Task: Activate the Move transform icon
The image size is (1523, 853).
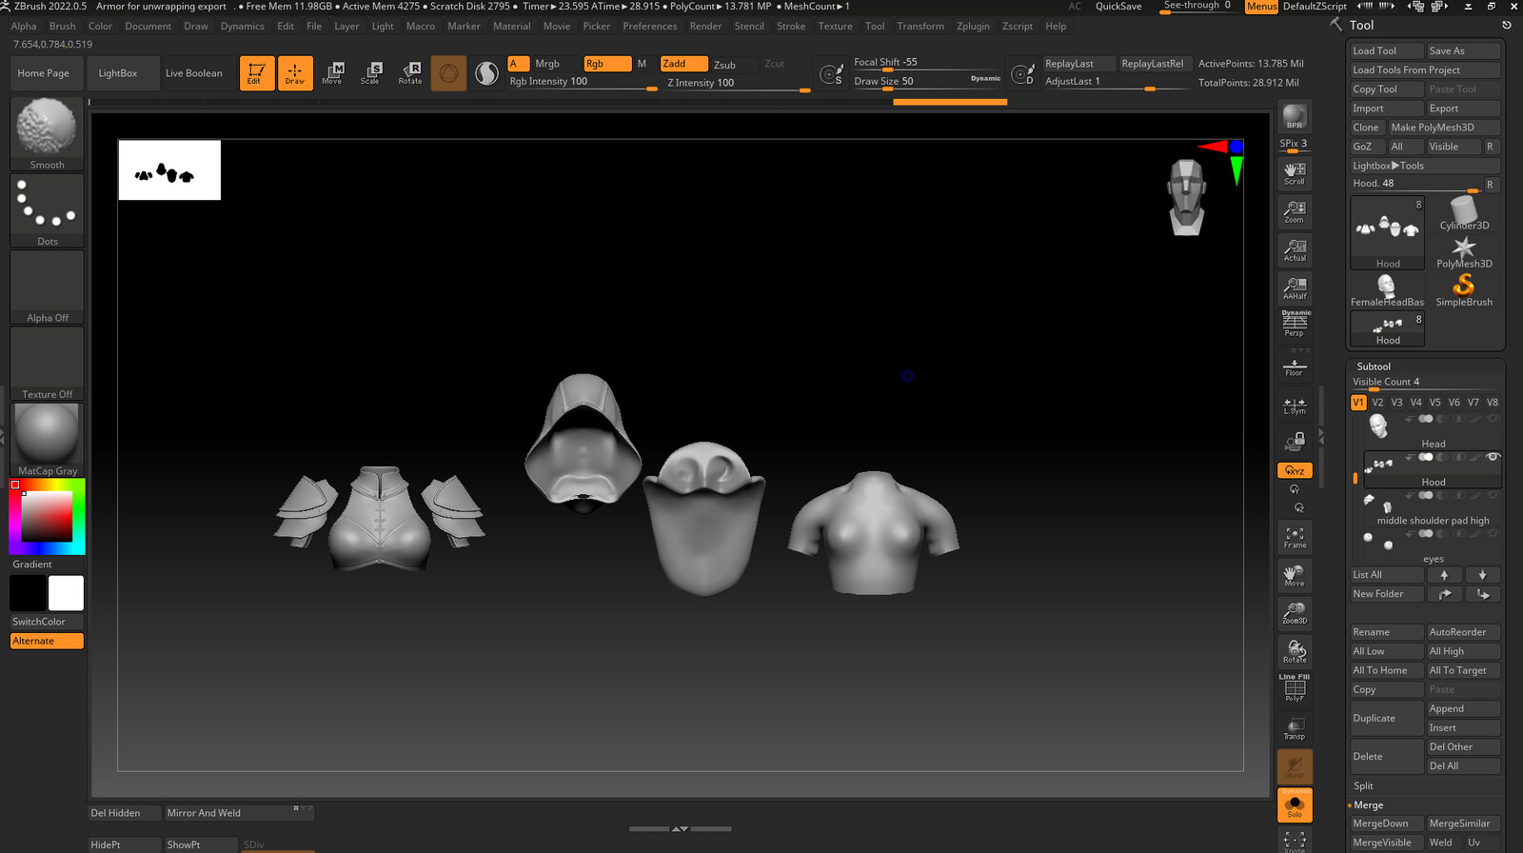Action: click(x=332, y=72)
